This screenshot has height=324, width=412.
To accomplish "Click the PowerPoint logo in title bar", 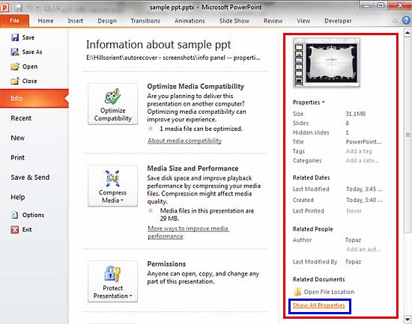I will tap(4, 7).
